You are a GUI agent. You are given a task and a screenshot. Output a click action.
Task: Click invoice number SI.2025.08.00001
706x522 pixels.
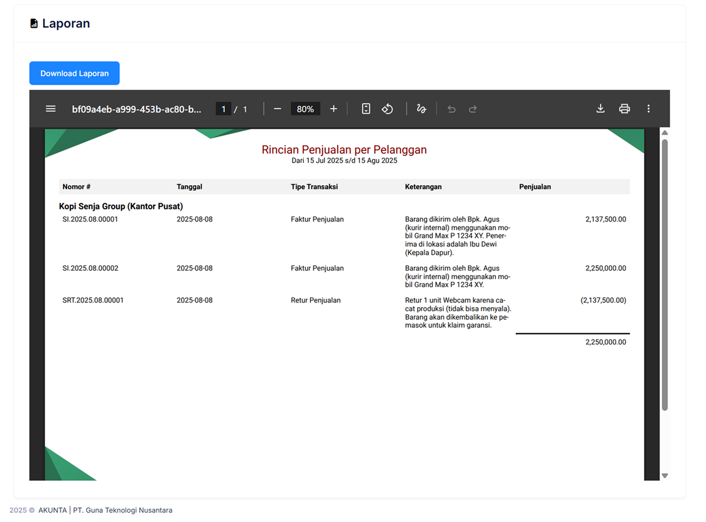pos(90,219)
